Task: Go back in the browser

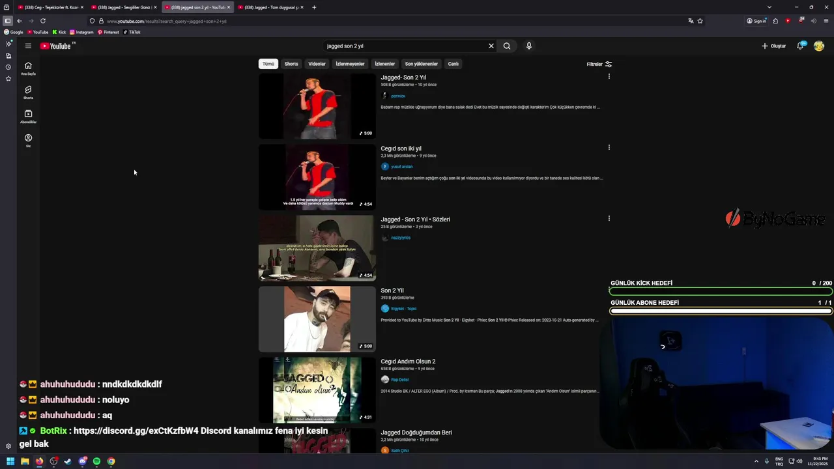Action: (20, 21)
